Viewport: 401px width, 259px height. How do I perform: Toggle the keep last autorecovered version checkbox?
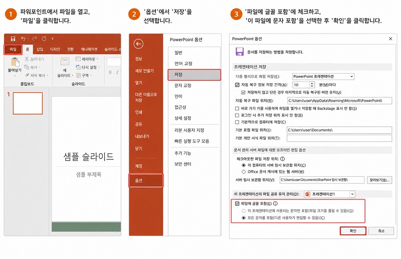pyautogui.click(x=243, y=92)
